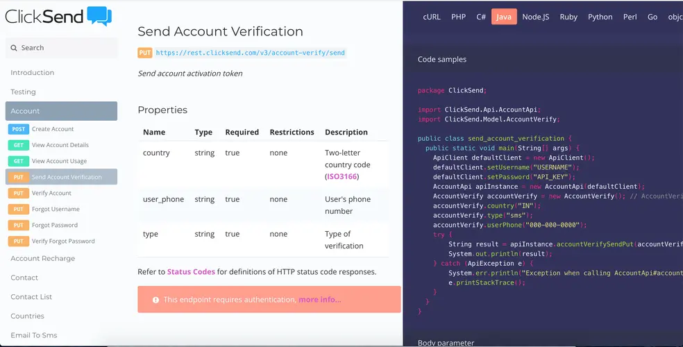The height and width of the screenshot is (347, 683).
Task: Open the Introduction section
Action: (33, 73)
